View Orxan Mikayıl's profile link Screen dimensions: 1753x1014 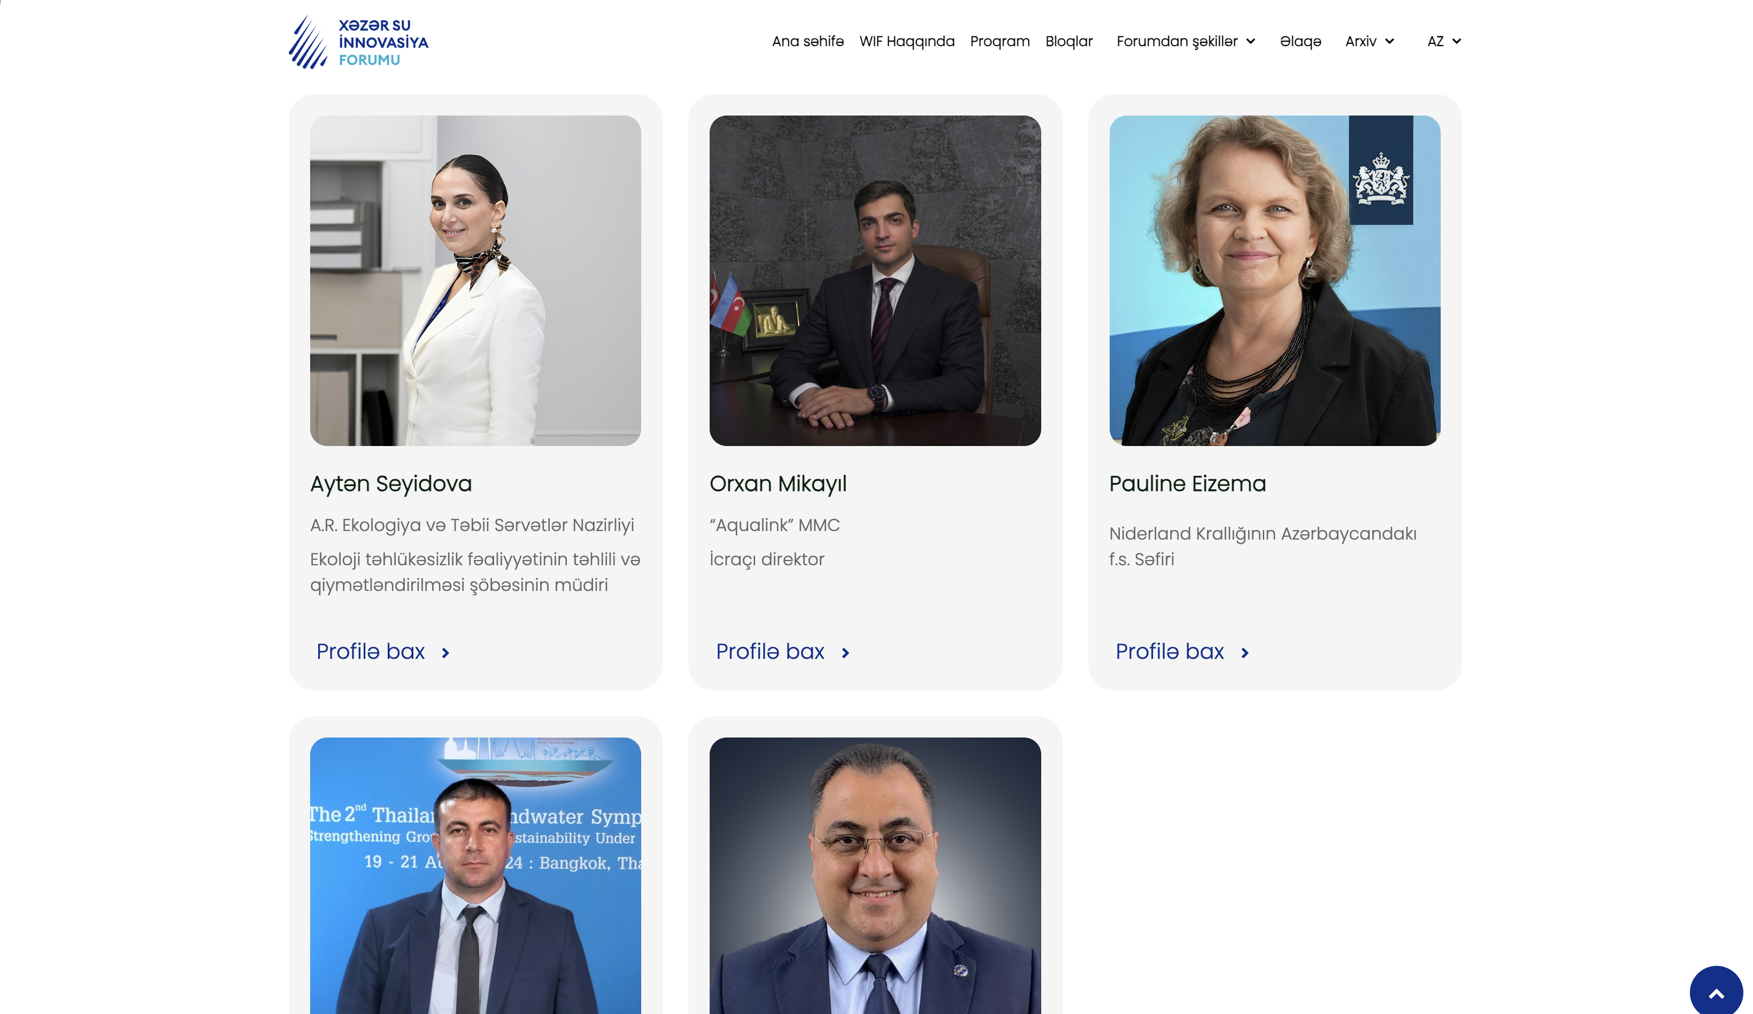coord(770,651)
